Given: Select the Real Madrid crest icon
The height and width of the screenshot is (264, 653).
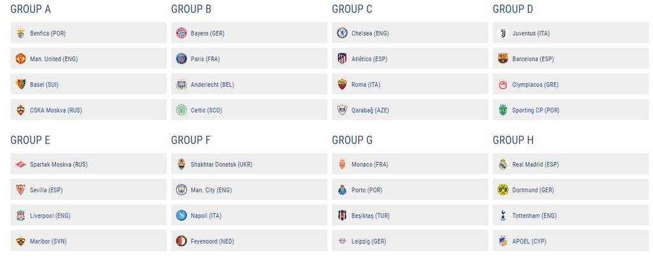Looking at the screenshot, I should pyautogui.click(x=503, y=165).
